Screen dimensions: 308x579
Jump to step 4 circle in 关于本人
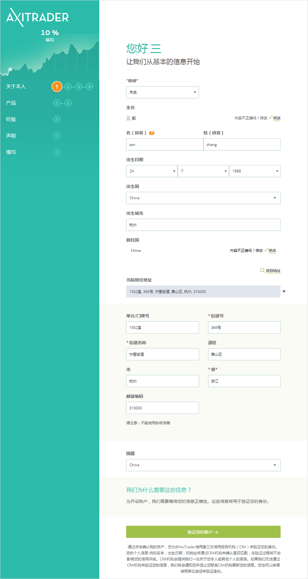[x=90, y=87]
